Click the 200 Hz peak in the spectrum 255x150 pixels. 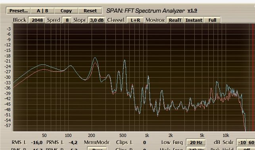tap(95, 58)
